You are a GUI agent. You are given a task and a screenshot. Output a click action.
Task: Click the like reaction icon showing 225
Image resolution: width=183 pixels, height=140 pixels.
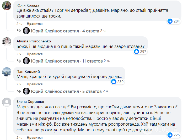tap(170, 135)
